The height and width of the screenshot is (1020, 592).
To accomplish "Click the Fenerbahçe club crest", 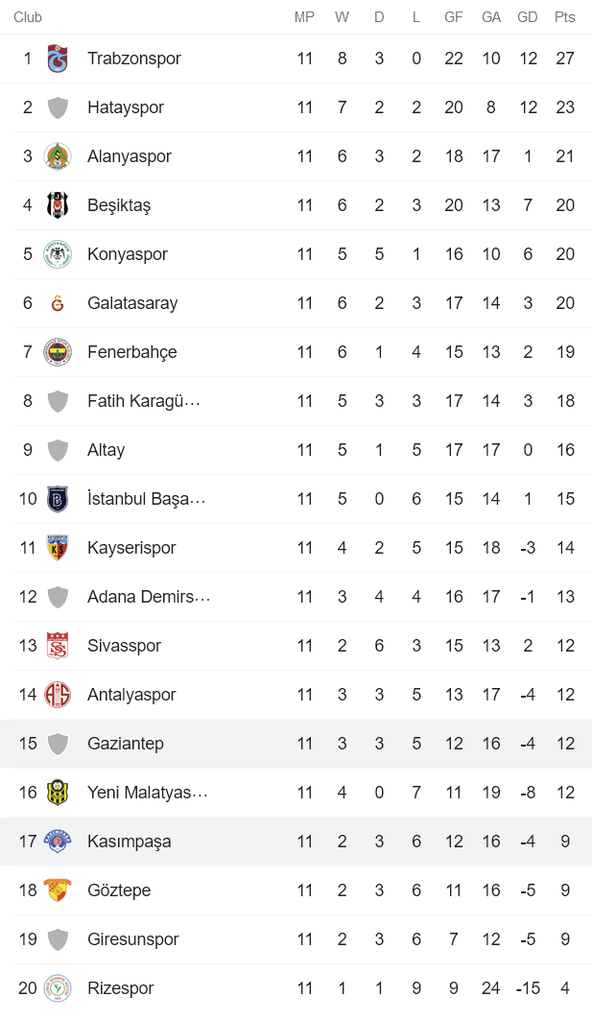I will (59, 351).
